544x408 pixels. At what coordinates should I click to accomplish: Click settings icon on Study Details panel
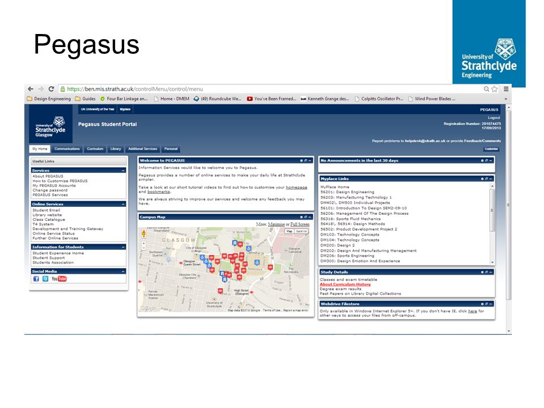(482, 272)
